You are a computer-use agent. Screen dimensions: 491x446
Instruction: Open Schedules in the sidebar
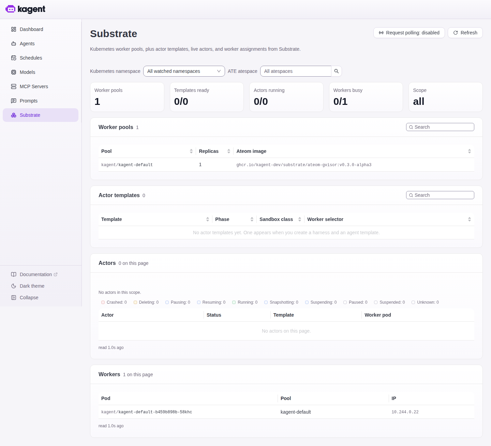[x=41, y=58]
